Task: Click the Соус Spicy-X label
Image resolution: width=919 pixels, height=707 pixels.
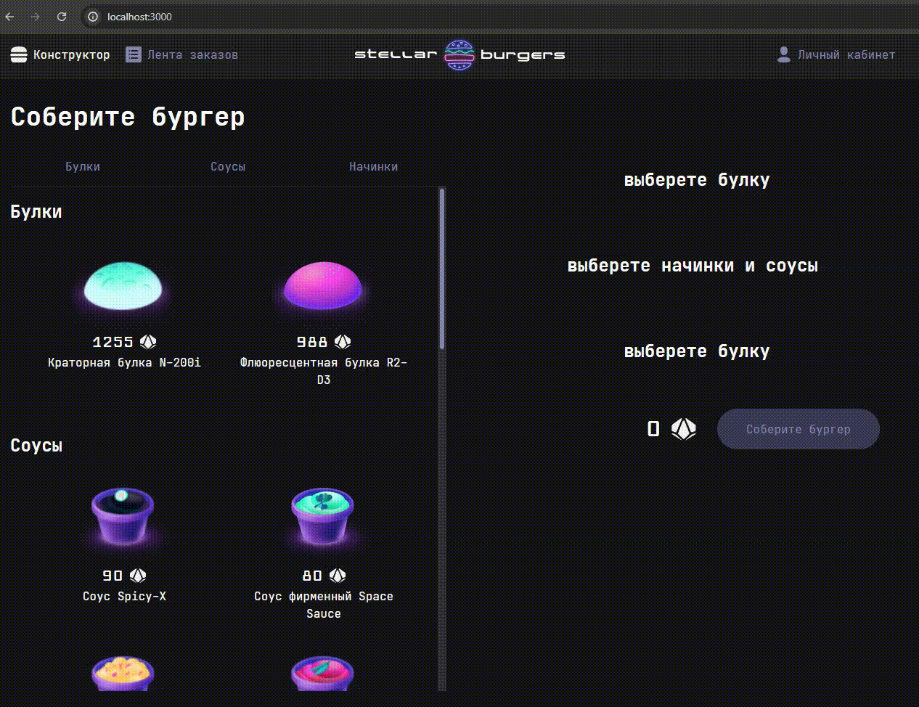Action: click(x=124, y=596)
